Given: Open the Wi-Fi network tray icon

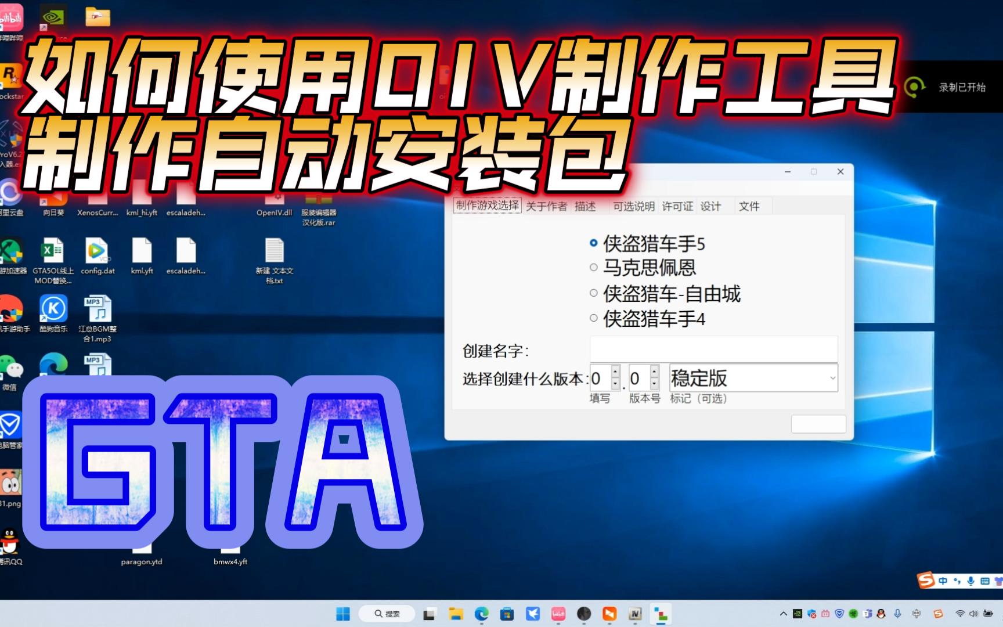Looking at the screenshot, I should click(960, 614).
